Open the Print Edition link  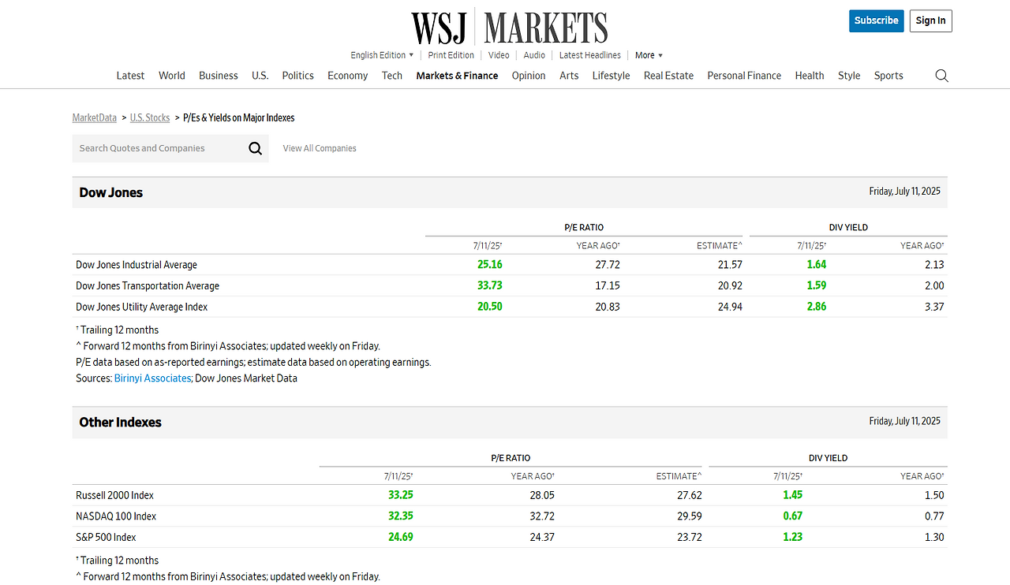(451, 55)
